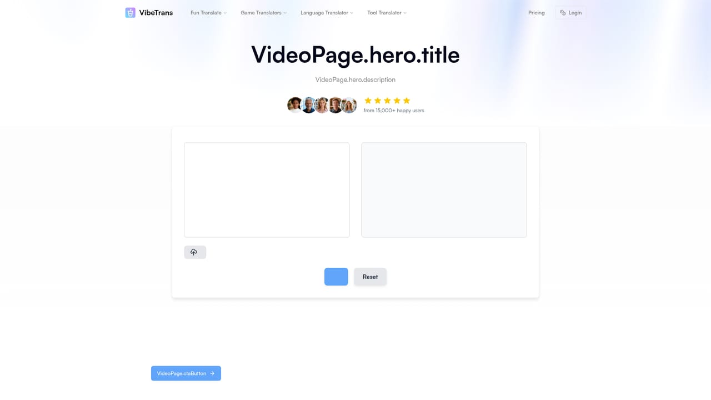
Task: Click the "VideoPage.hero.description" subtitle text
Action: click(x=355, y=79)
